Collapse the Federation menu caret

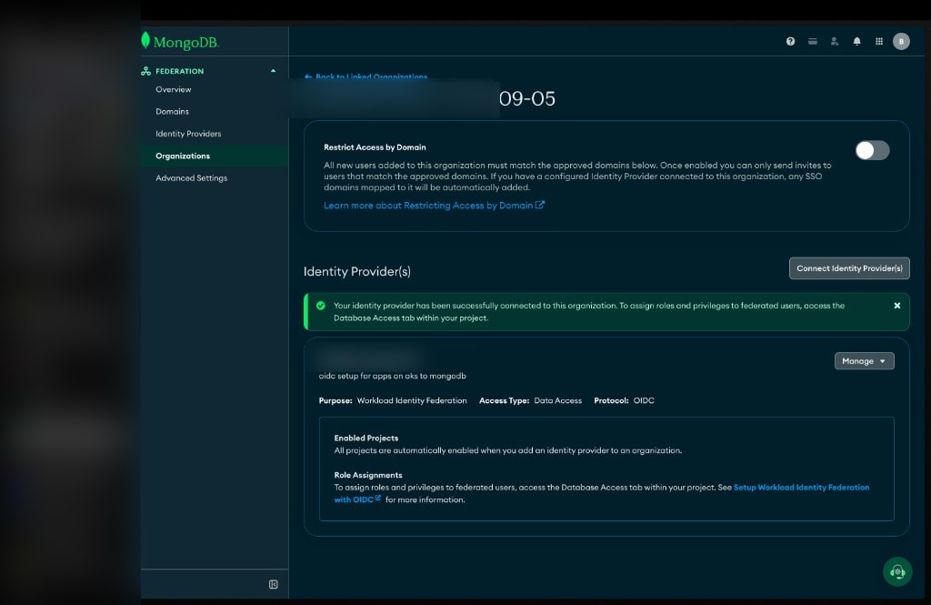(273, 71)
